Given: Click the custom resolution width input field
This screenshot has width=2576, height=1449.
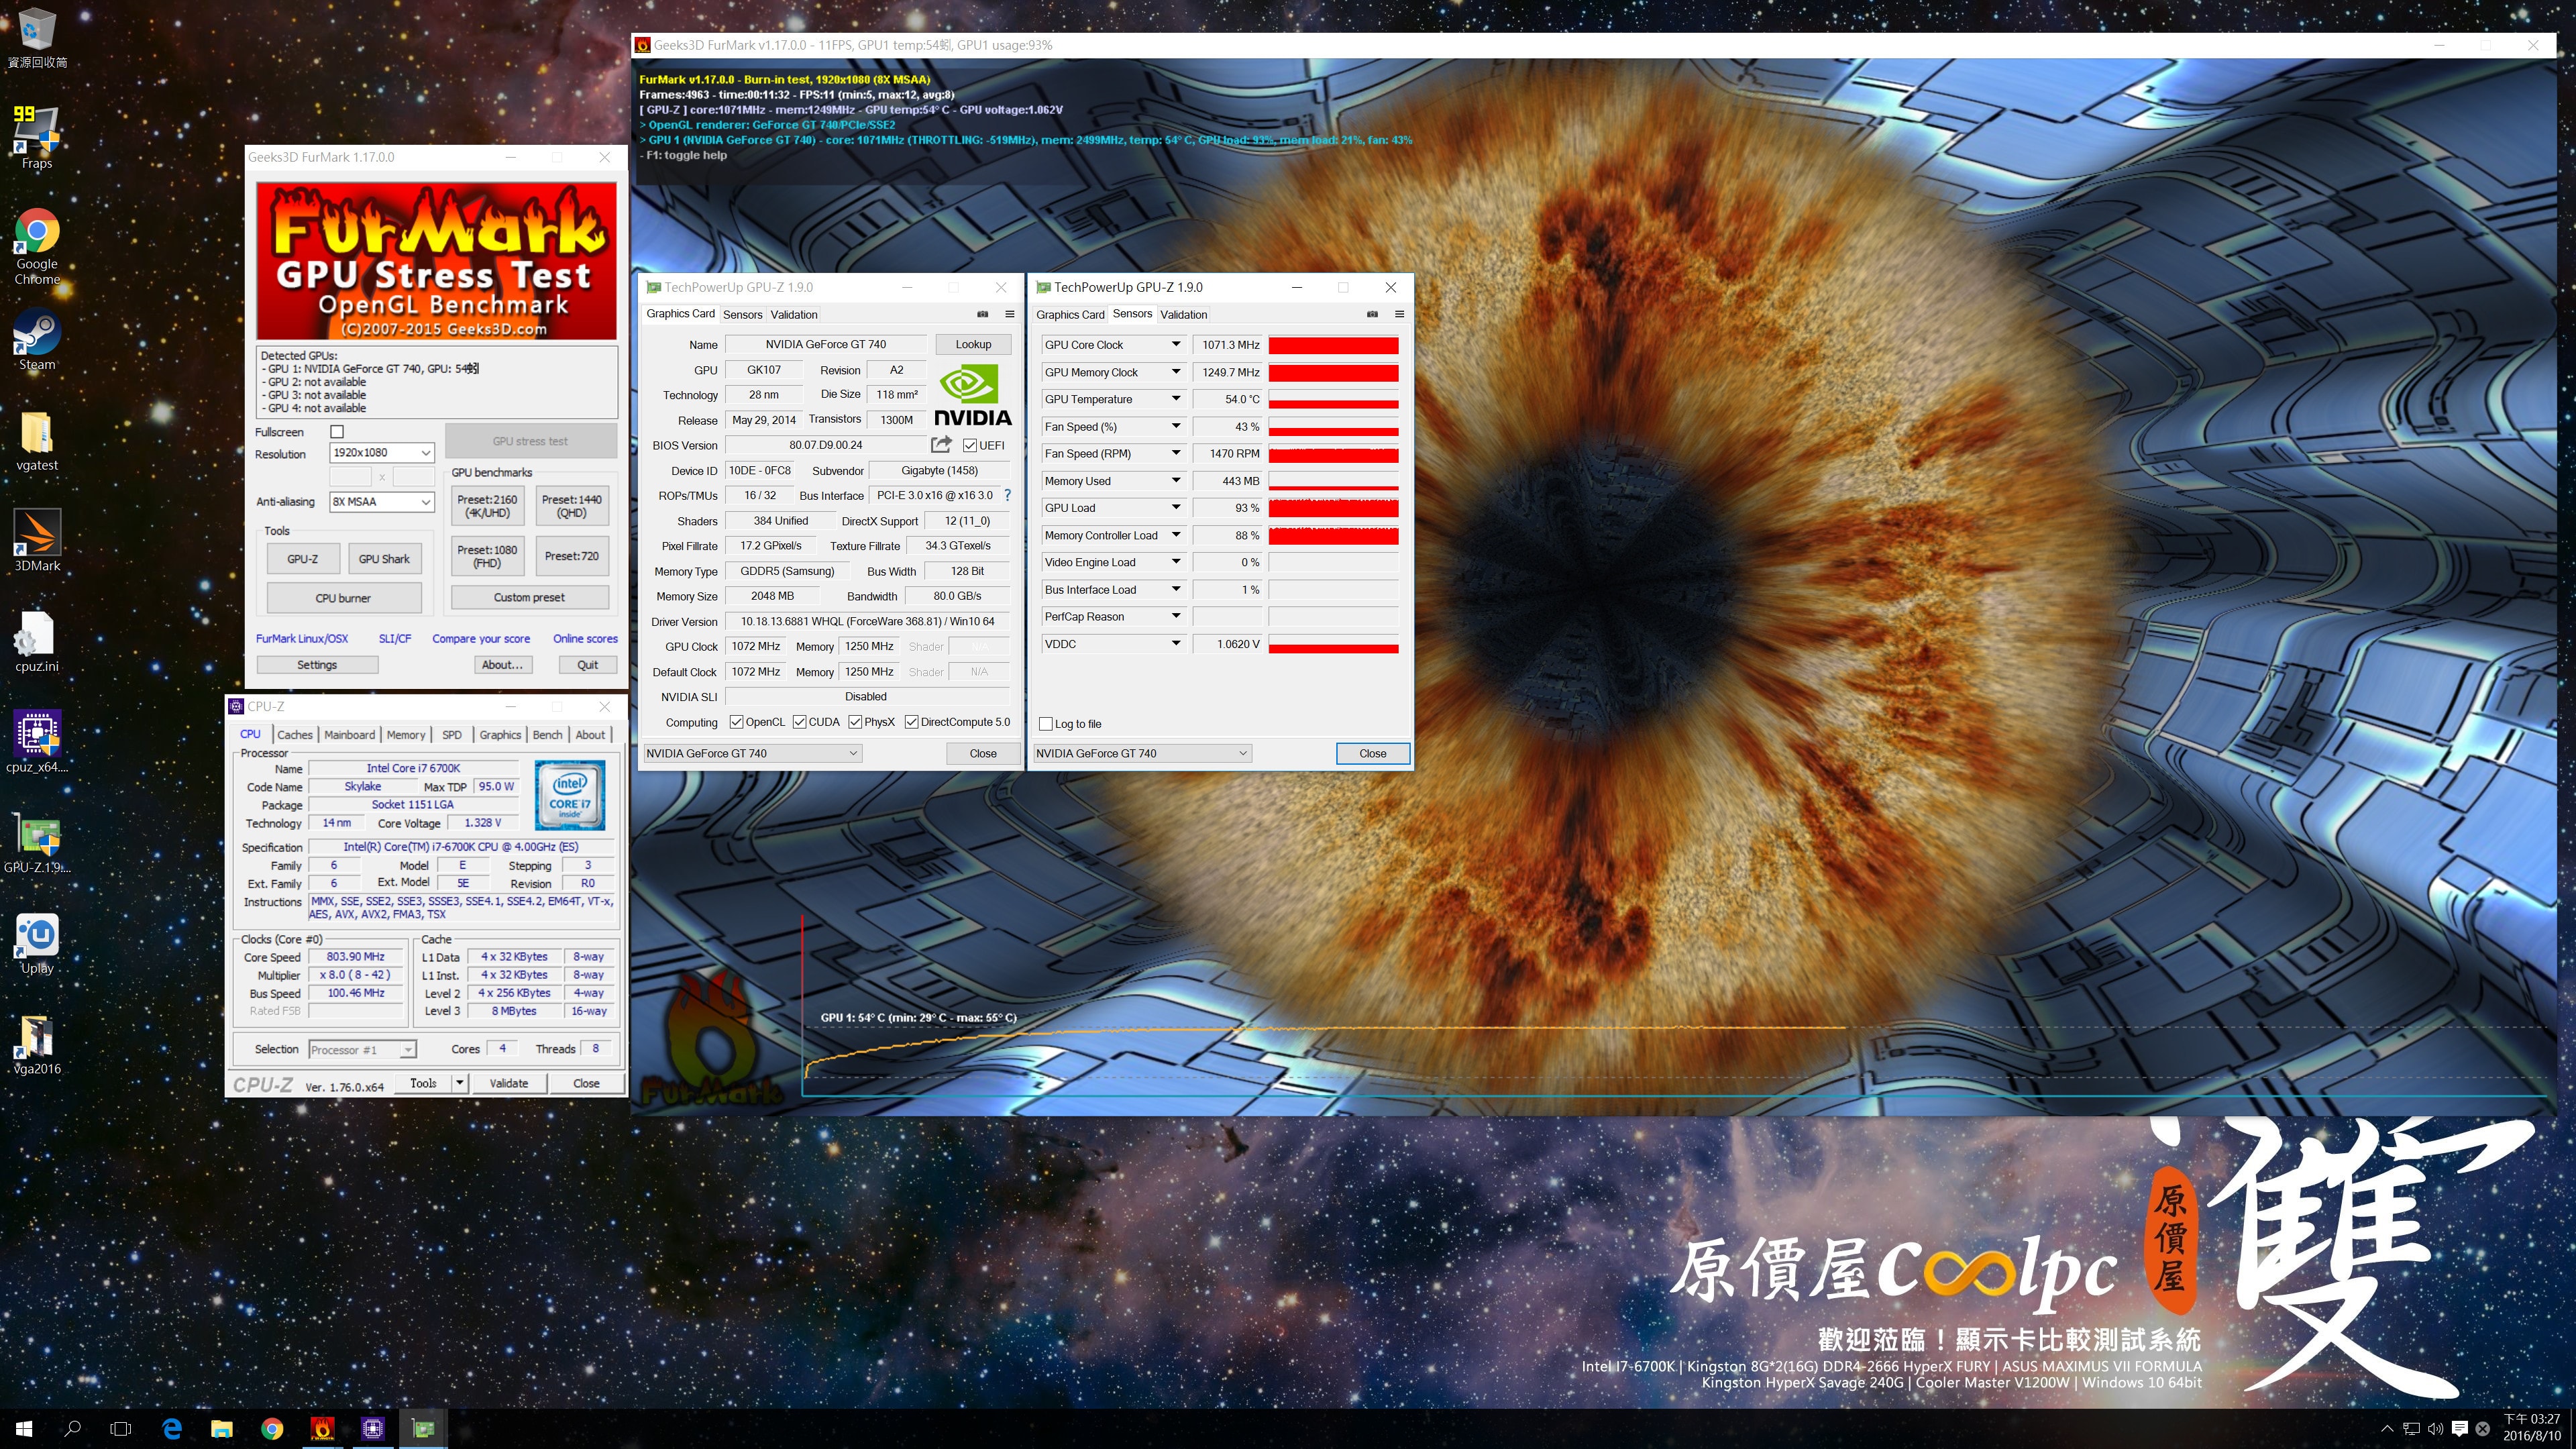Looking at the screenshot, I should [351, 477].
